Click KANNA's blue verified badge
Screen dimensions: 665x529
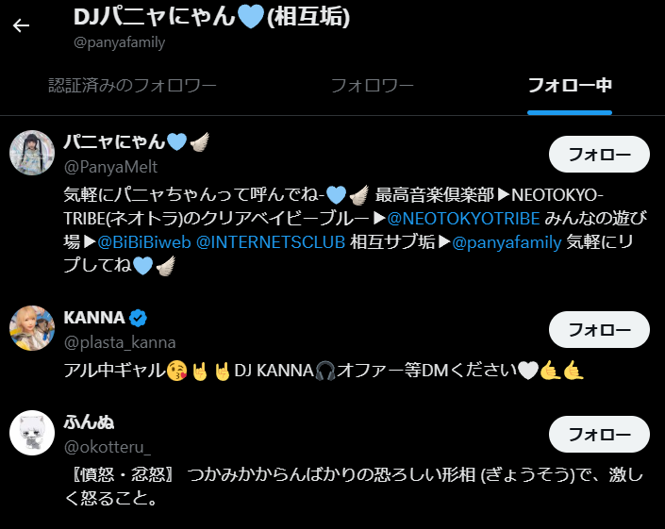pyautogui.click(x=138, y=318)
